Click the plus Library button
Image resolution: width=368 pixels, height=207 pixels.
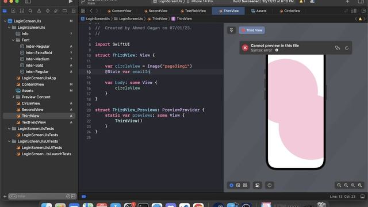click(347, 2)
